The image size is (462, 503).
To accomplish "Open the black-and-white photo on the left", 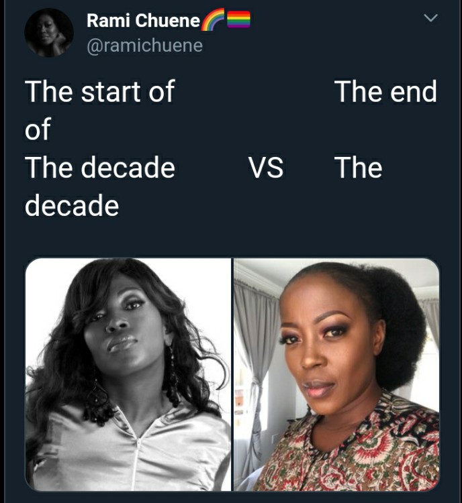I will click(128, 374).
